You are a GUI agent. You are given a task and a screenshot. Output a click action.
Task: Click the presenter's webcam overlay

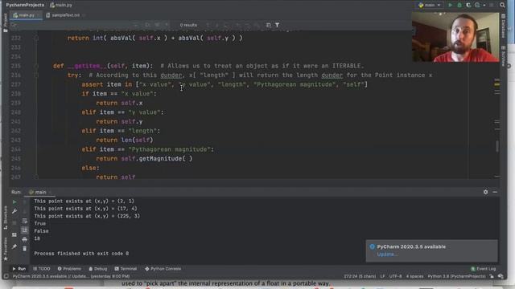[x=455, y=37]
